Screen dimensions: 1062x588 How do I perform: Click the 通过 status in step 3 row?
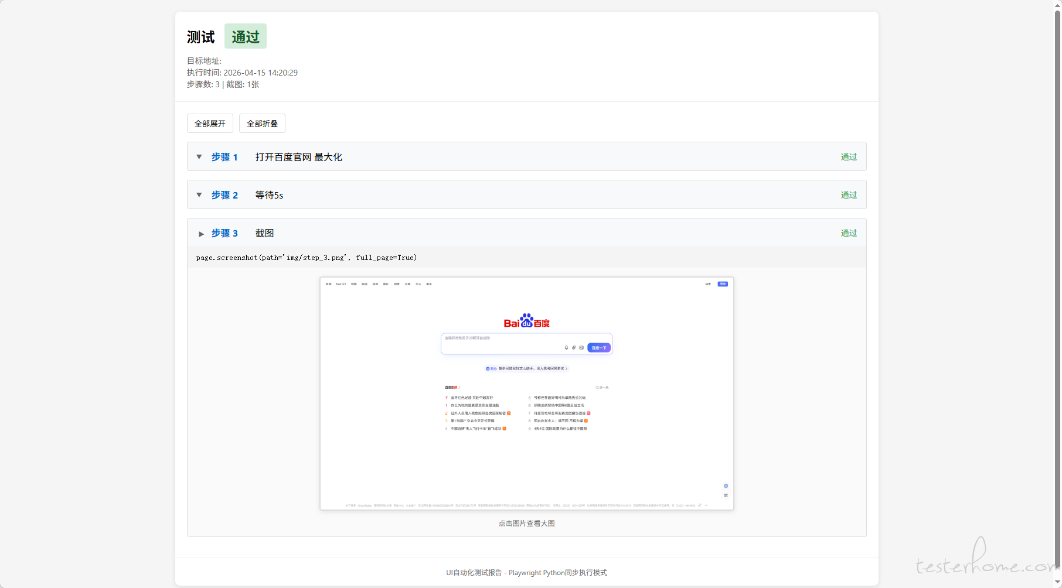[x=848, y=233]
